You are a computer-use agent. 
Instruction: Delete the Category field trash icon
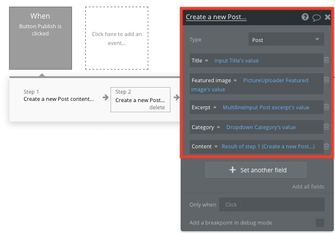coord(326,127)
